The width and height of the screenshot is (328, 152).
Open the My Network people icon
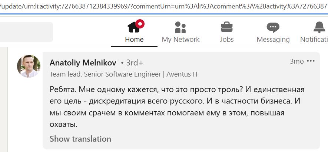[x=180, y=27]
